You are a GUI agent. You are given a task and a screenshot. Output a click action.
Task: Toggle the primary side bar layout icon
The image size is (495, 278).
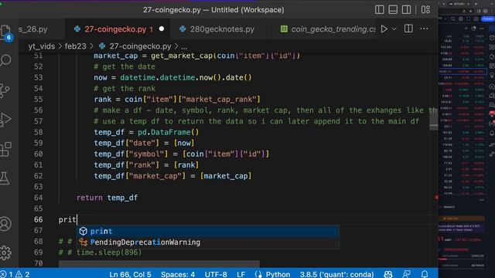coord(380,10)
